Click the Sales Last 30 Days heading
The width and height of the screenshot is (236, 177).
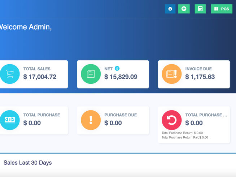[x=27, y=163]
